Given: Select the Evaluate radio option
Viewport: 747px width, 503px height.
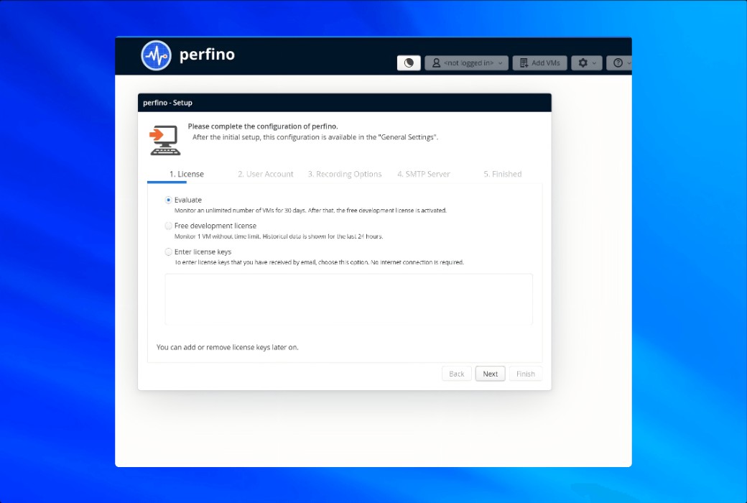Looking at the screenshot, I should 168,200.
